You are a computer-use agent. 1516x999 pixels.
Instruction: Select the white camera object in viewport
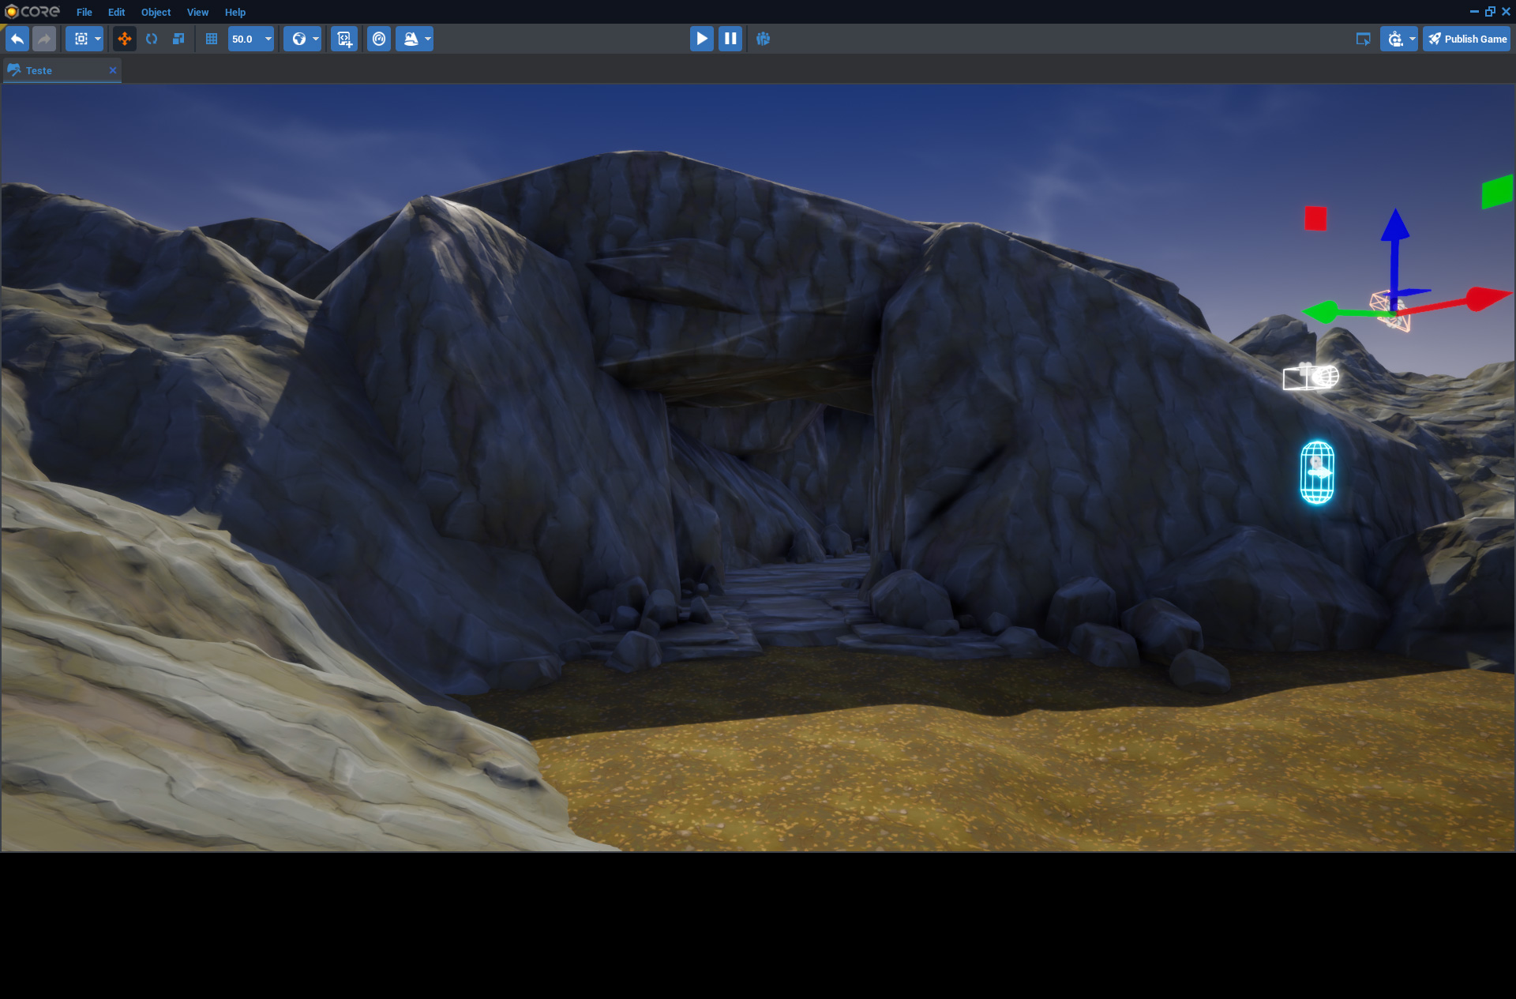[1311, 377]
